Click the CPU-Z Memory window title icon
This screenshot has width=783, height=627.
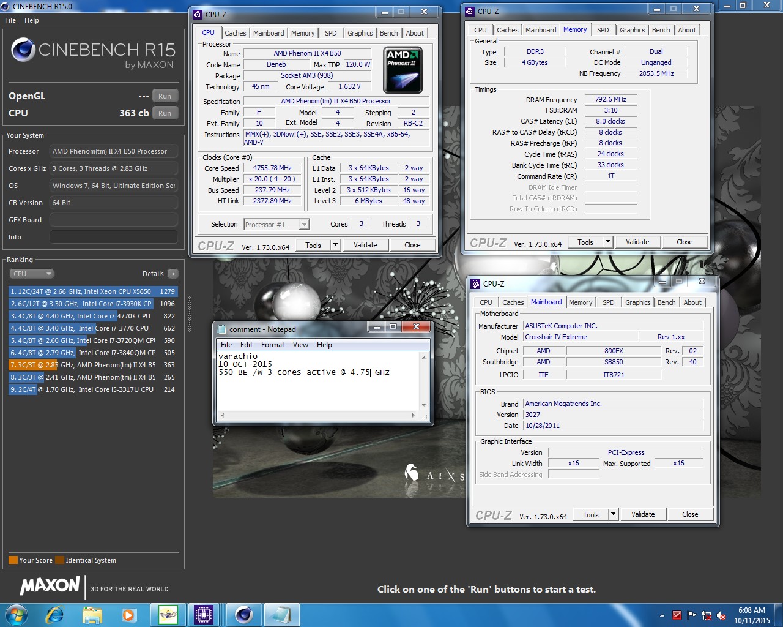(x=470, y=11)
